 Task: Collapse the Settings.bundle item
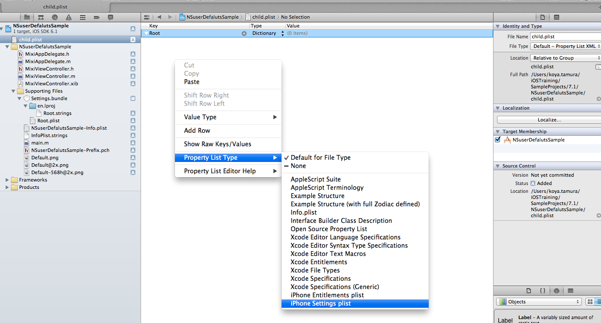pyautogui.click(x=20, y=98)
